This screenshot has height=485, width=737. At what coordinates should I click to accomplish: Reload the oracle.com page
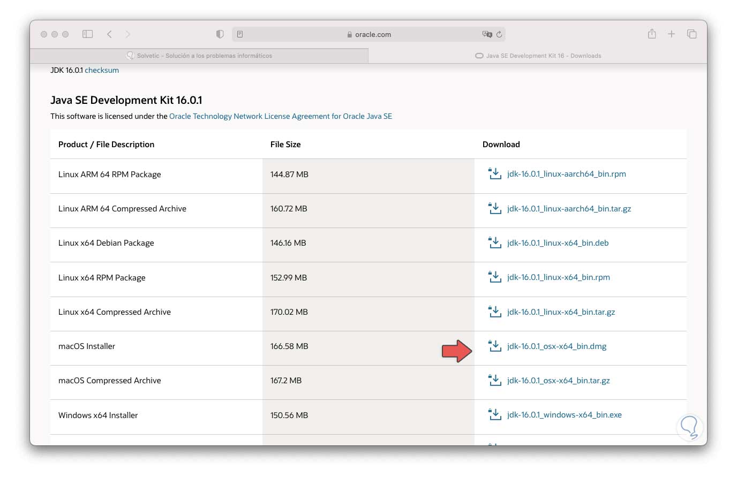[x=499, y=34]
